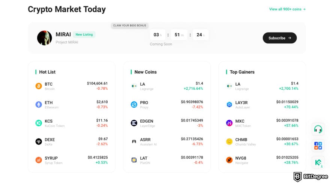Select LAT PlatON in New Coins
330x184 pixels.
(x=167, y=160)
